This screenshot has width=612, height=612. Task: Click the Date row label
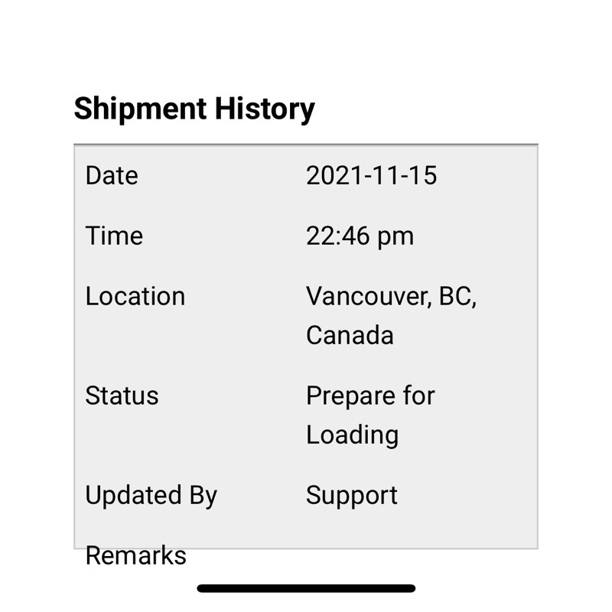coord(112,176)
